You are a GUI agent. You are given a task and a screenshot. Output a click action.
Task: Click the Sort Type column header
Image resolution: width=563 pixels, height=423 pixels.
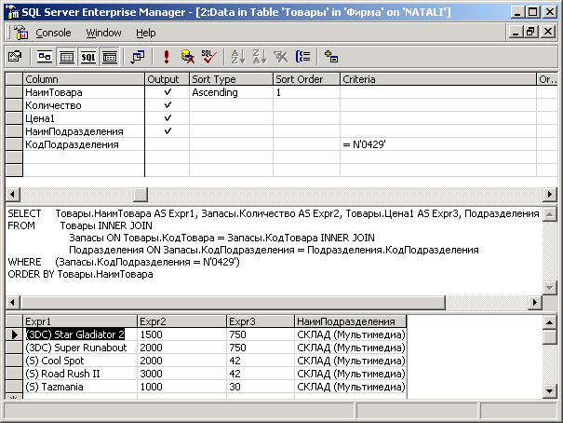pyautogui.click(x=231, y=79)
